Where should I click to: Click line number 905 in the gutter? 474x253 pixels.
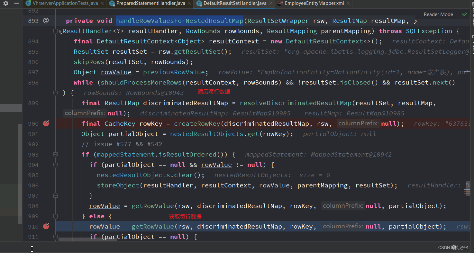pyautogui.click(x=33, y=175)
